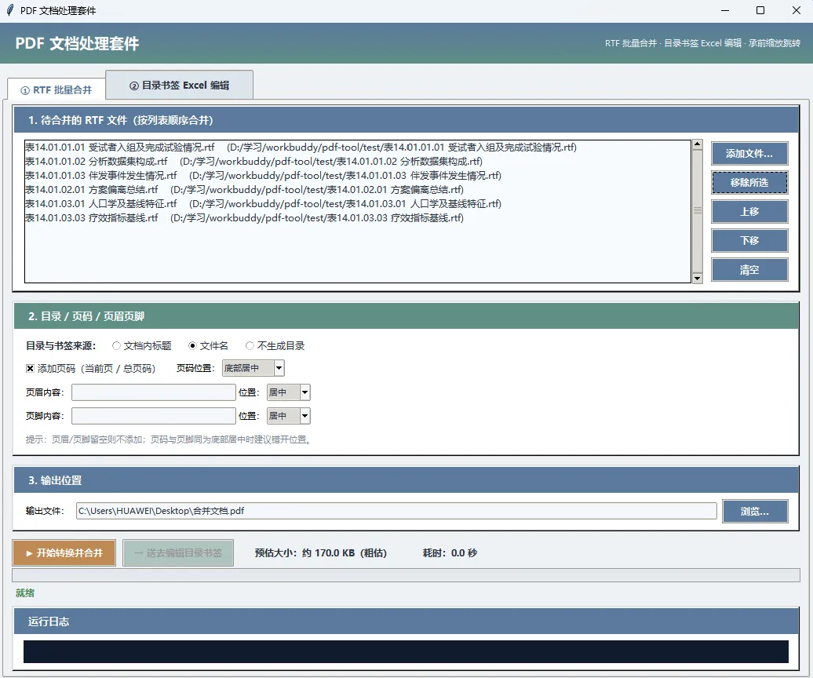813x678 pixels.
Task: Select row 表14.01.03.03 疗效指标基线.rtf
Action: coord(358,217)
